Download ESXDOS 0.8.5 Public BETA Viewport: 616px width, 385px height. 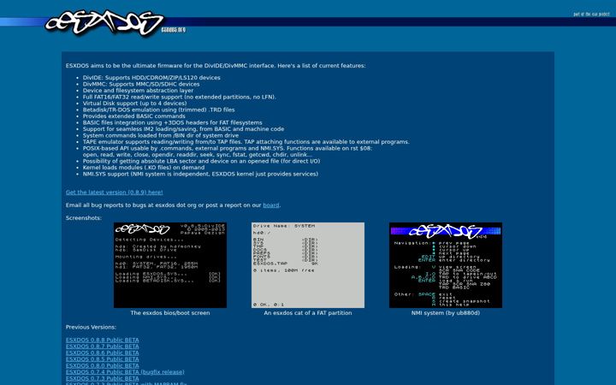coord(102,359)
